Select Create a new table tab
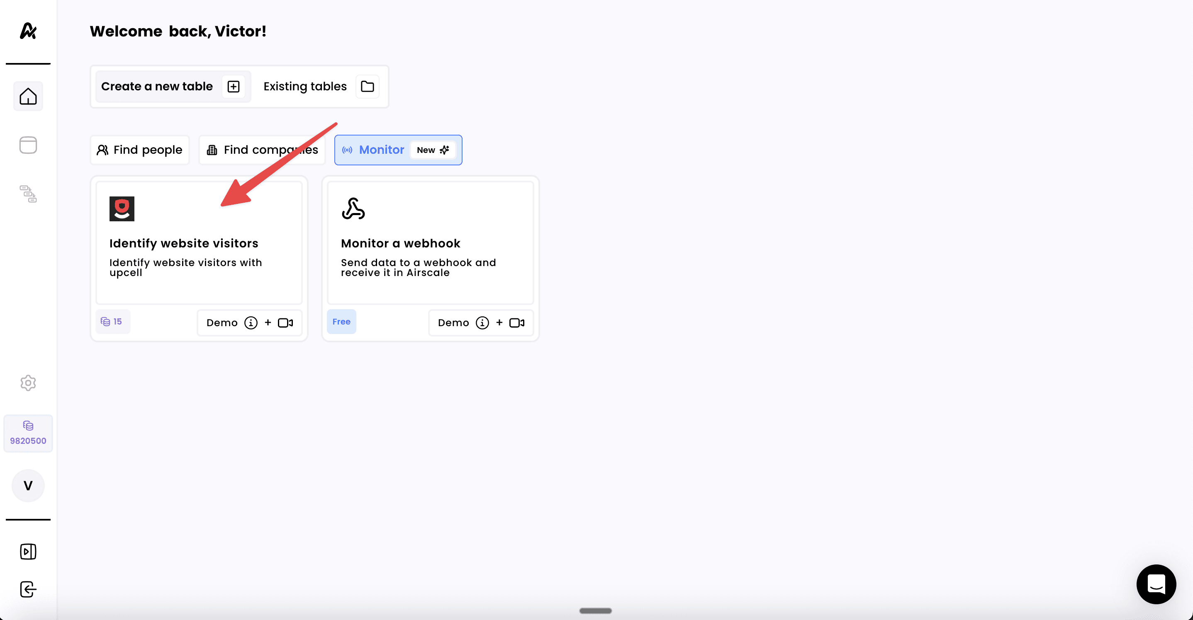 172,87
